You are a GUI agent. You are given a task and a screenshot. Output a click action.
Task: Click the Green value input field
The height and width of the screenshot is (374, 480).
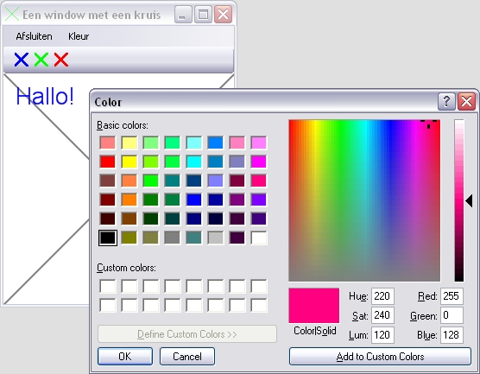coord(452,315)
